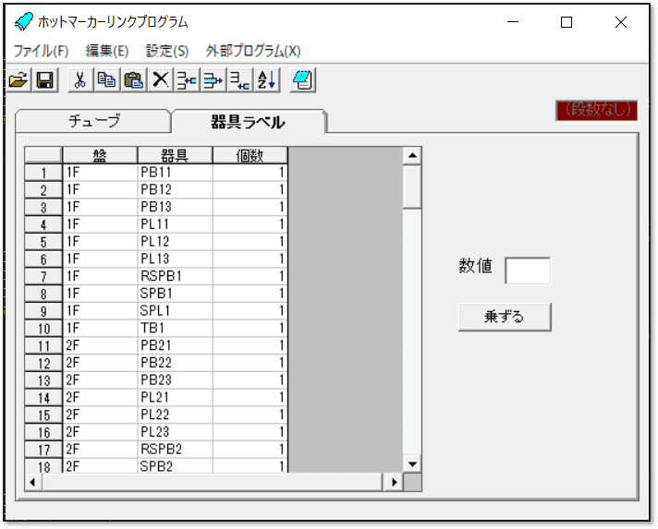Open the ファイル(F) menu
Image resolution: width=658 pixels, height=529 pixels.
click(x=41, y=51)
